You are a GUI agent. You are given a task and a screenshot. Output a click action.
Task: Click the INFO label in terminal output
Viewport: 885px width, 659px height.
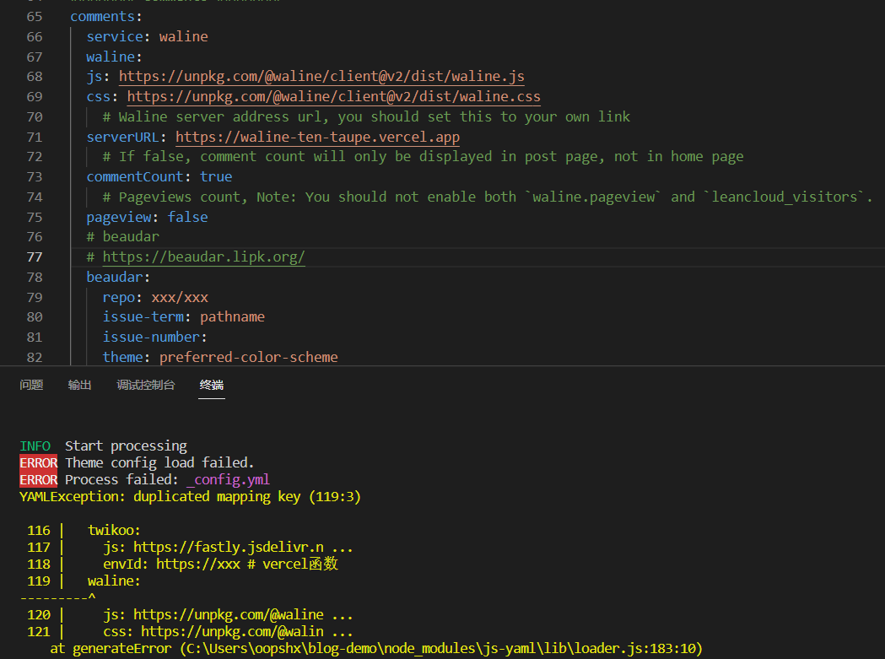35,446
